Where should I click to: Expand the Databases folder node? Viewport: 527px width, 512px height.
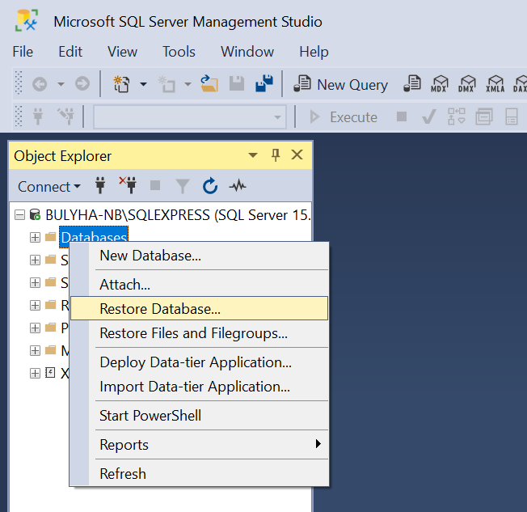tap(35, 238)
